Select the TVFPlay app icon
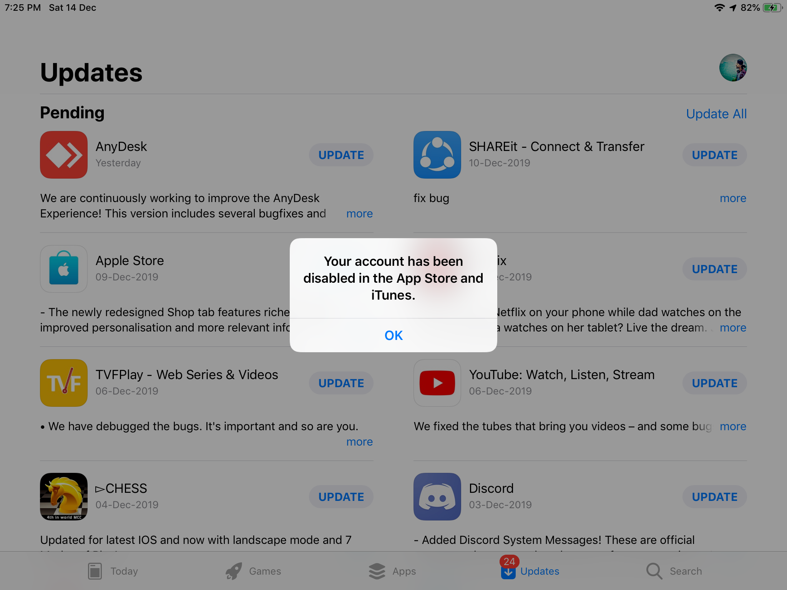The width and height of the screenshot is (787, 590). pyautogui.click(x=64, y=383)
